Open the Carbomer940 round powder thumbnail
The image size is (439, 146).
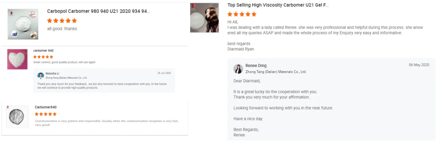pos(17,117)
